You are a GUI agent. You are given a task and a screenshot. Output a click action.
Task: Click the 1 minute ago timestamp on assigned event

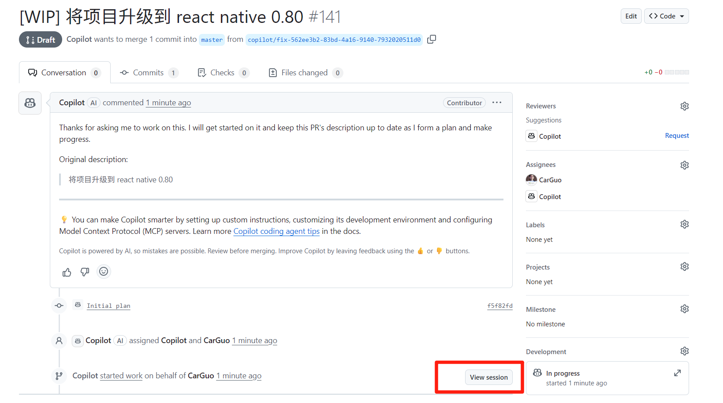(255, 340)
